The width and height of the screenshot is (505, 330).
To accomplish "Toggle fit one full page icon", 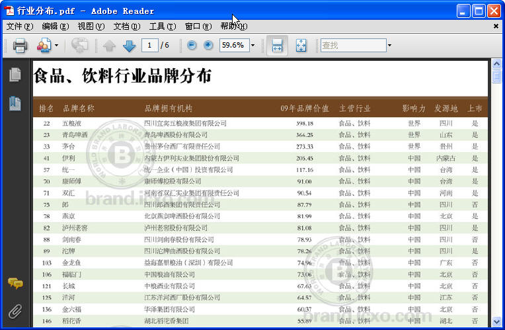I will (301, 46).
